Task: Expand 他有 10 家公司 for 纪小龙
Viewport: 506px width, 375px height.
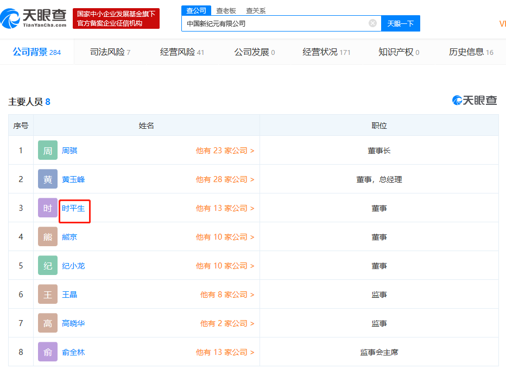Action: 225,266
